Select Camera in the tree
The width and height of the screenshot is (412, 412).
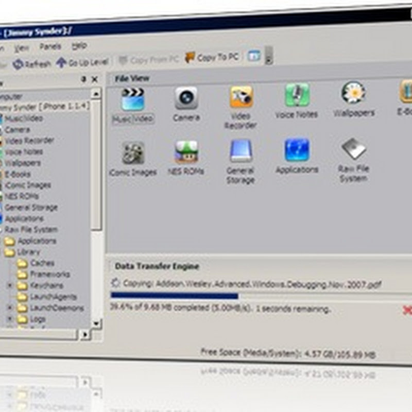point(18,130)
